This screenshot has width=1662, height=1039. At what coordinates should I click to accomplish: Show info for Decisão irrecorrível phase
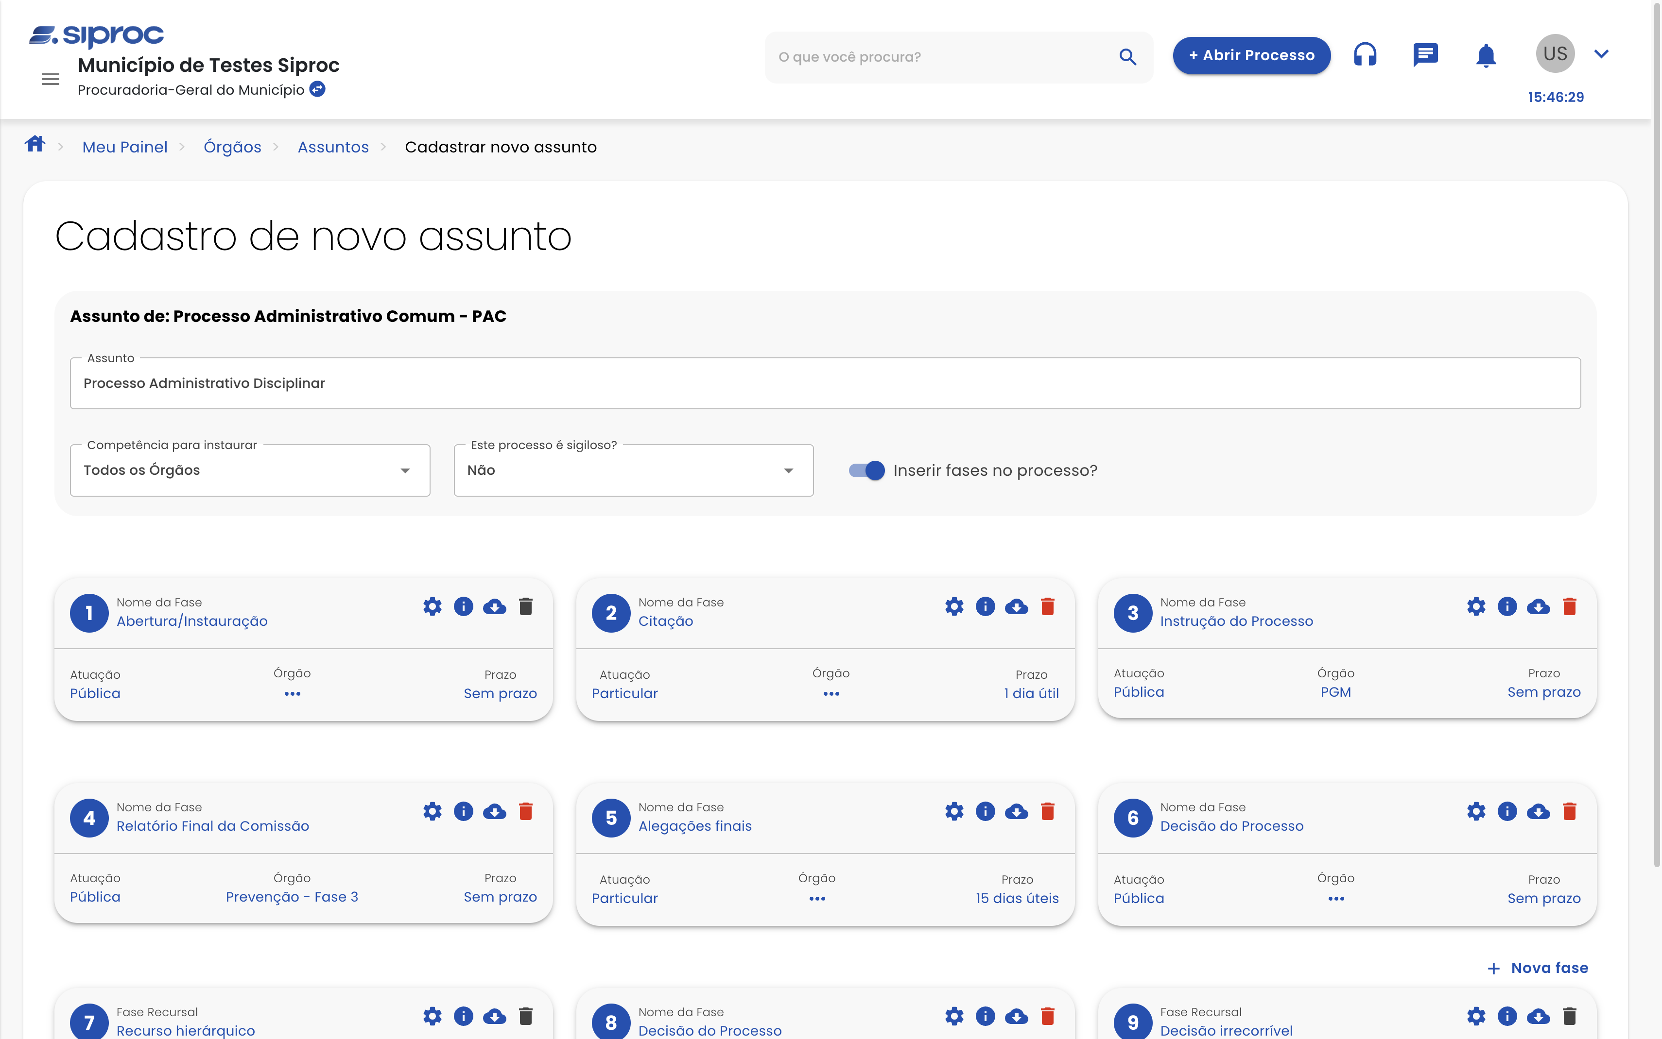click(x=1507, y=1016)
